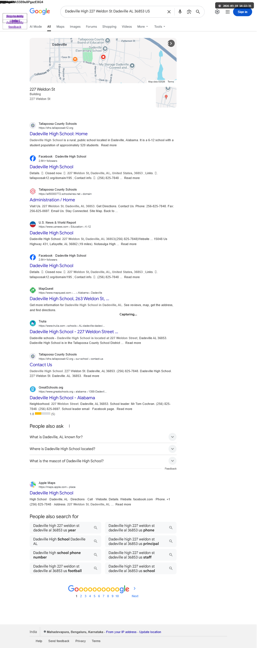Viewport: 260px width, 648px height.
Task: Click the magnifying glass search icon
Action: point(198,12)
